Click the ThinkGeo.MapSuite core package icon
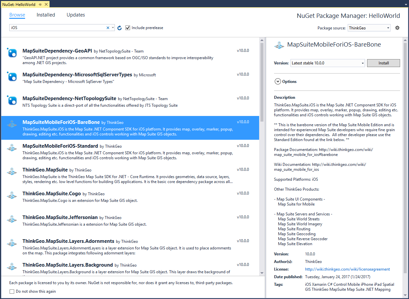Screen dimensions: 409x299 coord(12,172)
